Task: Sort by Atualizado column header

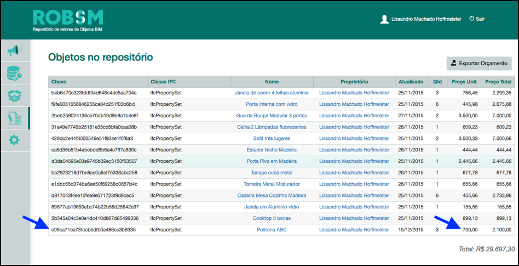Action: click(x=411, y=82)
